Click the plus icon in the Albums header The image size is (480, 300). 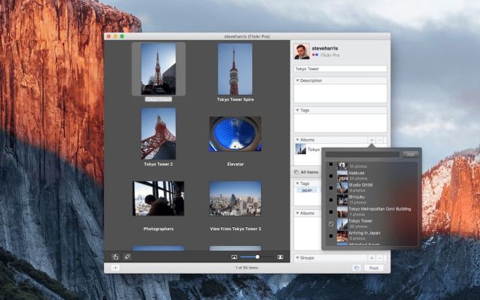coord(372,140)
